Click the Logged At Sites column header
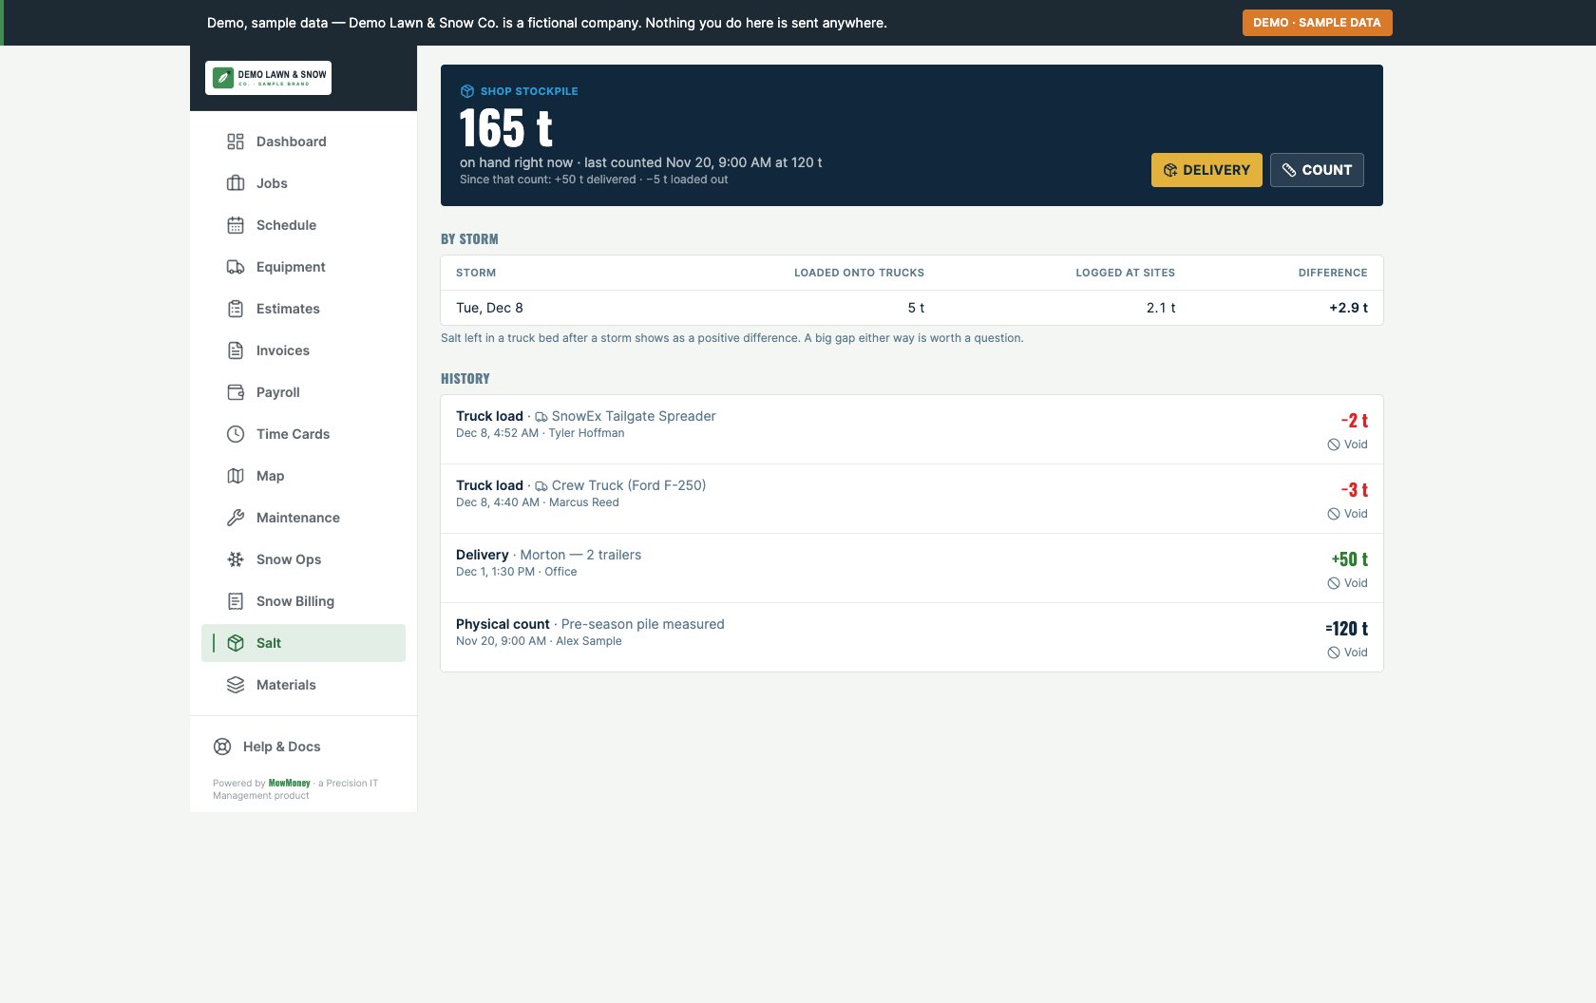The height and width of the screenshot is (1003, 1596). tap(1125, 273)
